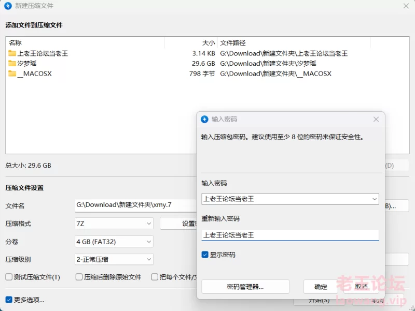Expand the 输入密码 combo box arrow

pyautogui.click(x=374, y=199)
